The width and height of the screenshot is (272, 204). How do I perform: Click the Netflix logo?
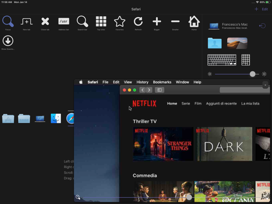(144, 103)
